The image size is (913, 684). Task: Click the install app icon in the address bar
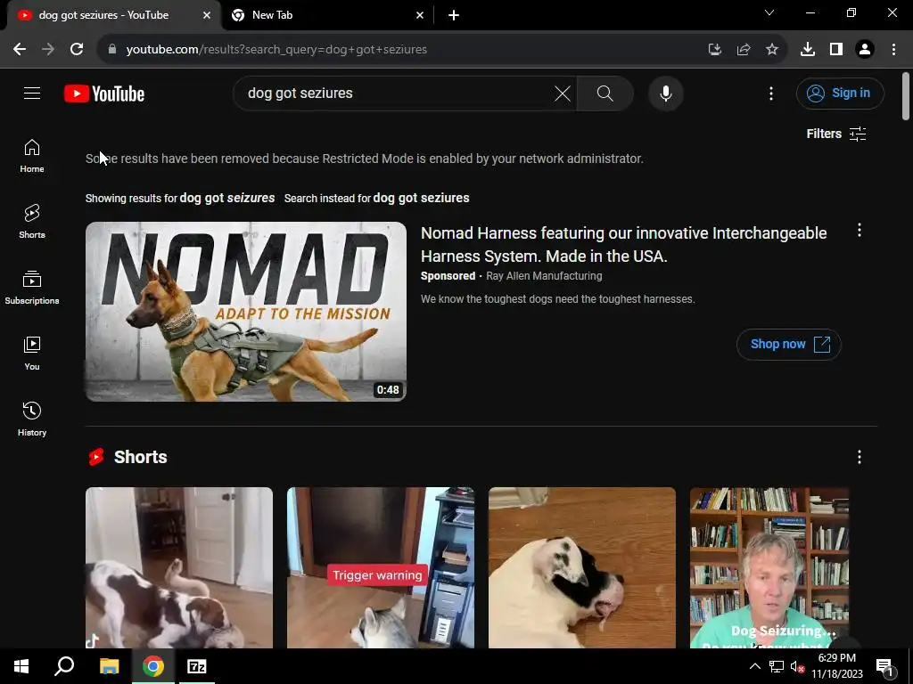[x=714, y=50]
